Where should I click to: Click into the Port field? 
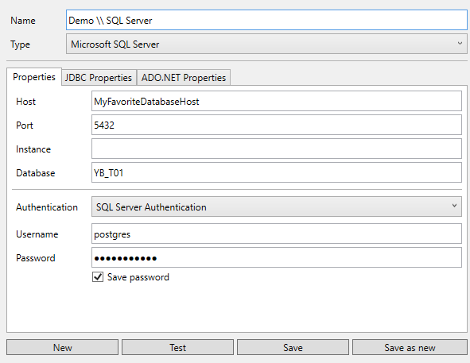[277, 125]
